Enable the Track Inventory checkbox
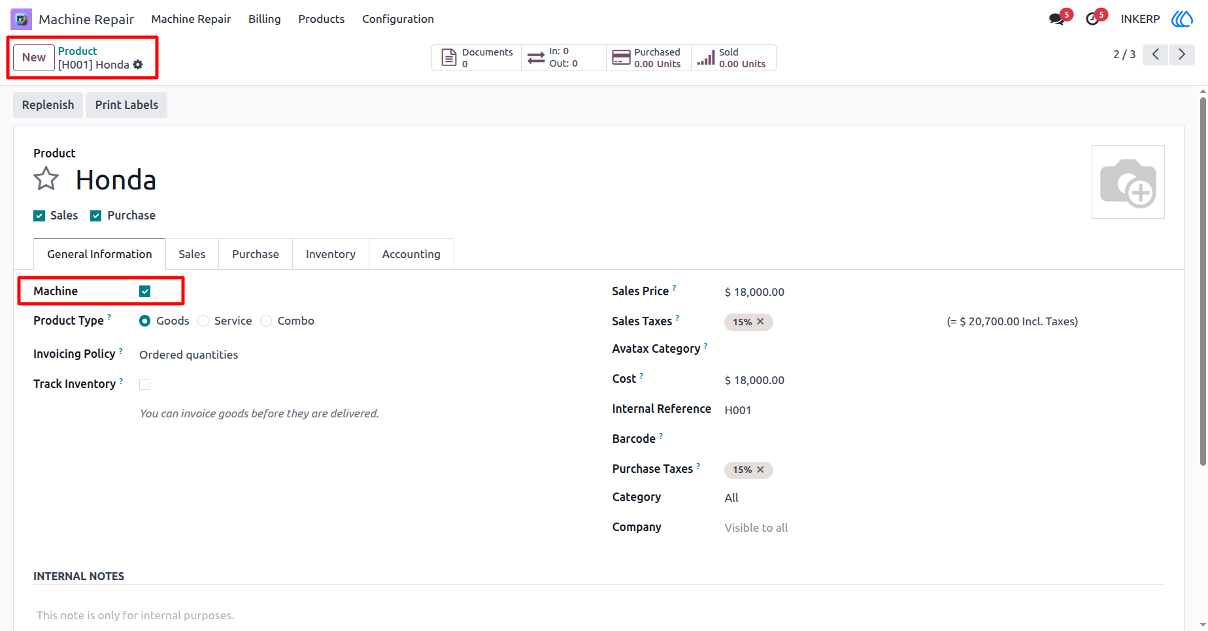Screen dimensions: 1208x631 coord(145,385)
